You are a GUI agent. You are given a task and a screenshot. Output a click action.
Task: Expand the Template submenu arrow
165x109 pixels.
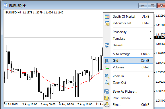point(150,39)
